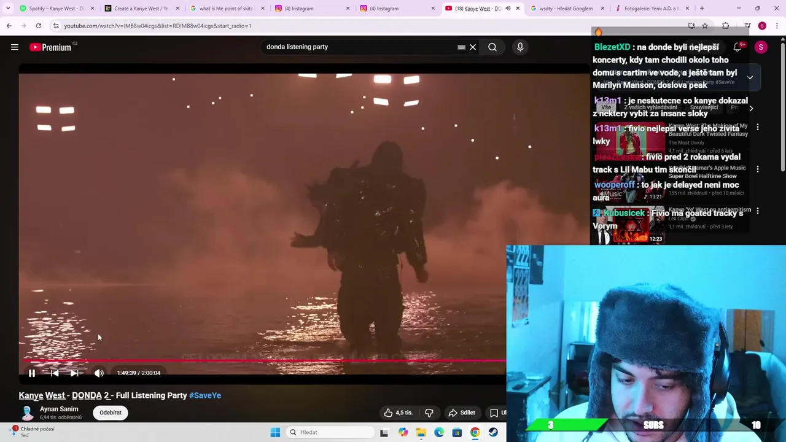Switch to the Fotogalerie: Yemi A.D. tab
Screen dimensions: 786x442
[x=650, y=9]
